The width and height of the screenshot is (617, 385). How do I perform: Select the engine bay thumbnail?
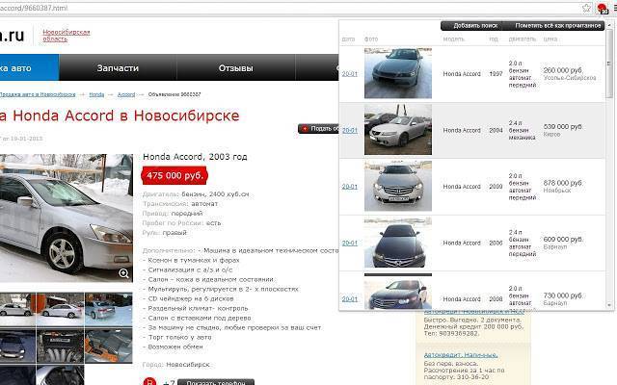[60, 346]
